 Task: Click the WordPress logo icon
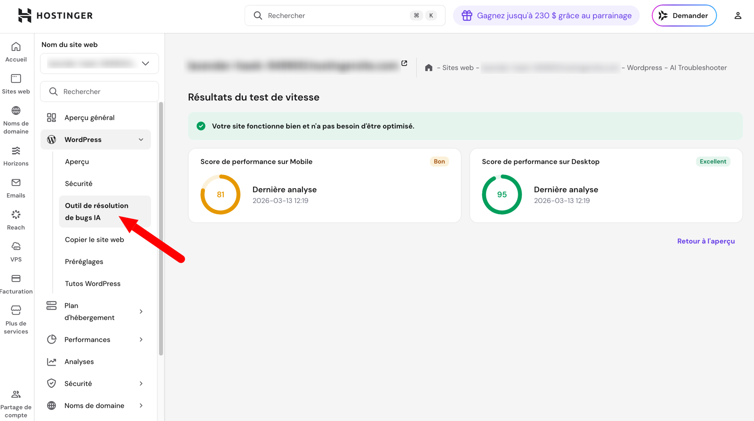point(52,139)
